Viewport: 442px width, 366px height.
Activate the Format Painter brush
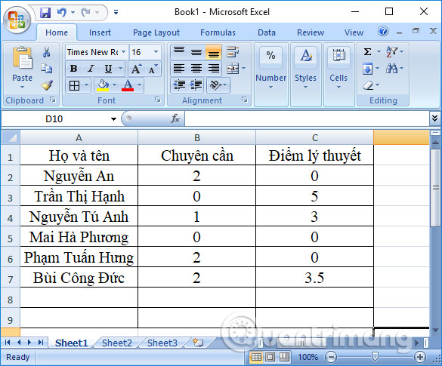pos(47,85)
